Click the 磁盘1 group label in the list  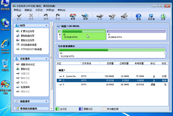62,70
